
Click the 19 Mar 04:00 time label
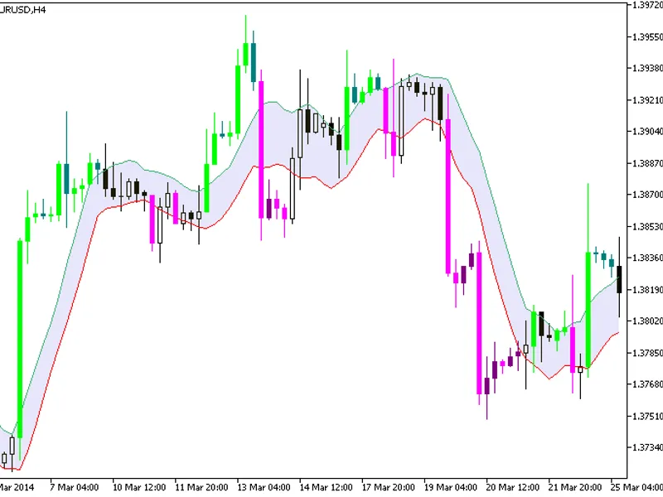pos(450,487)
